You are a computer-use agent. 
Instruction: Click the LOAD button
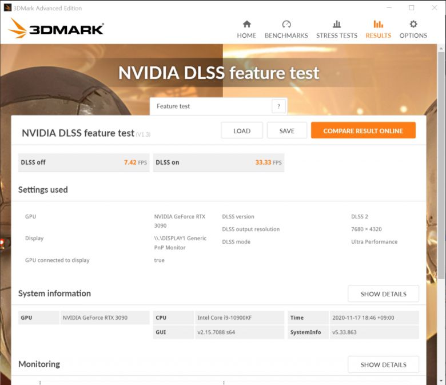tap(242, 131)
